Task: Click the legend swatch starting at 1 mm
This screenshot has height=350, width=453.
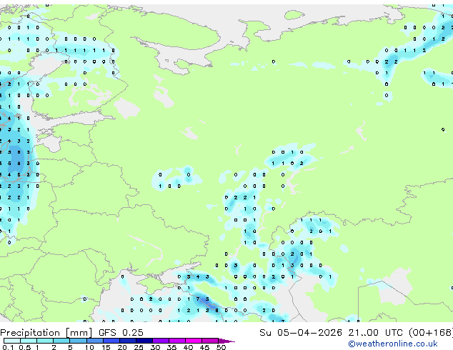Action: coord(45,341)
